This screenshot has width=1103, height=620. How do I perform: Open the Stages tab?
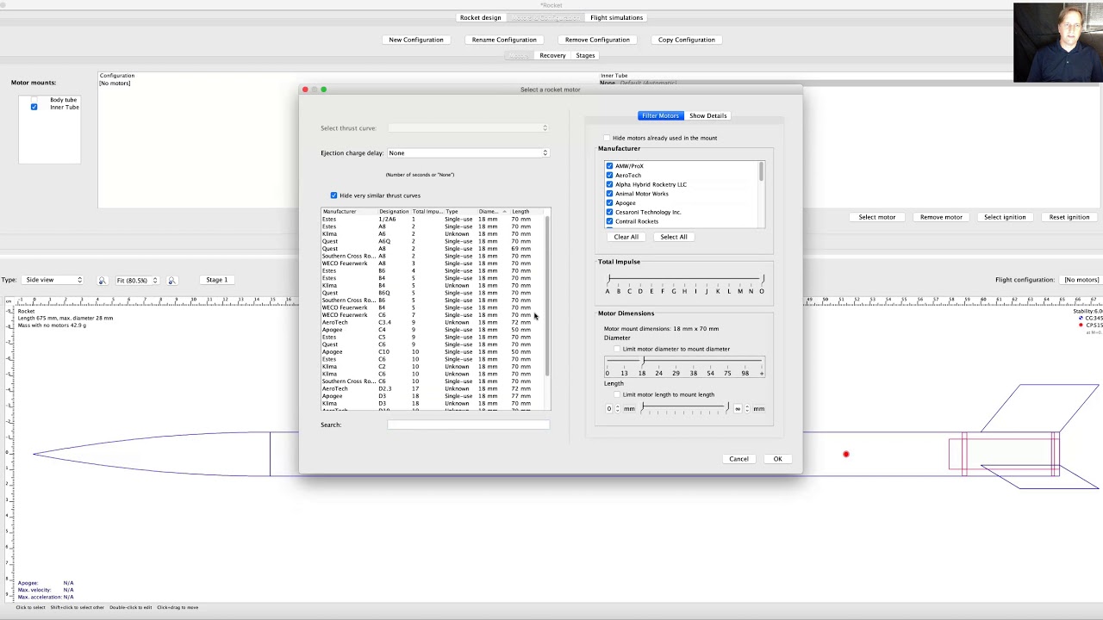click(585, 55)
